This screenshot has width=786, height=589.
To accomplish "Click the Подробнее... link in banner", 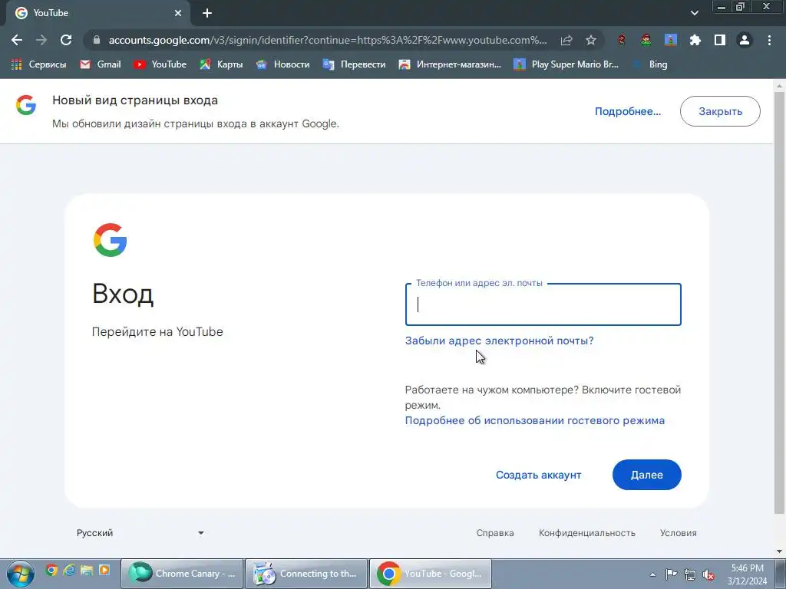I will 628,111.
